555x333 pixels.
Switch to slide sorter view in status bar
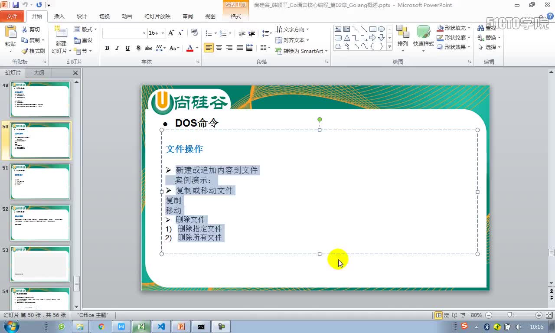click(447, 315)
